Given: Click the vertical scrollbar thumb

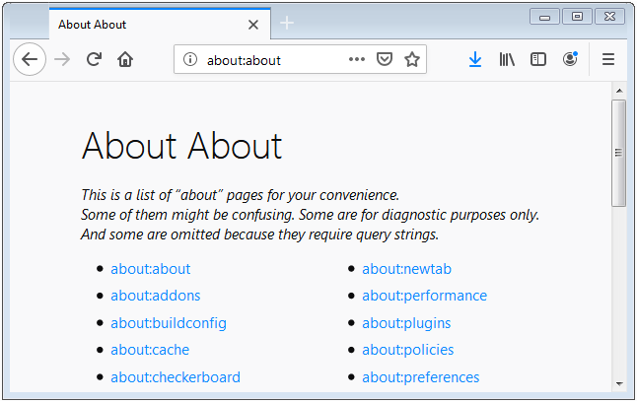Looking at the screenshot, I should point(618,153).
